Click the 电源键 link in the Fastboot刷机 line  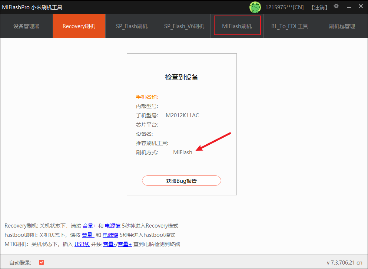[x=110, y=235]
